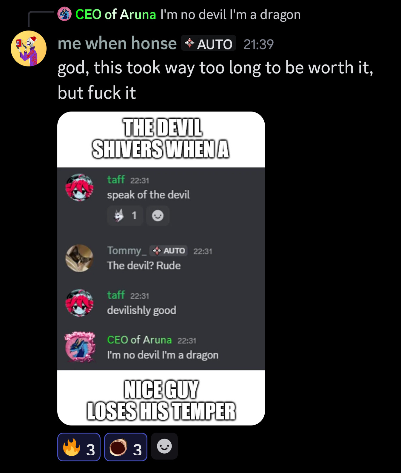Click the smiley add-reaction in meme screenshot
Image resolution: width=401 pixels, height=473 pixels.
(x=158, y=215)
